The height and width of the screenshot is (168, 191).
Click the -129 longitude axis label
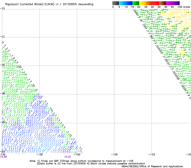coord(77,155)
